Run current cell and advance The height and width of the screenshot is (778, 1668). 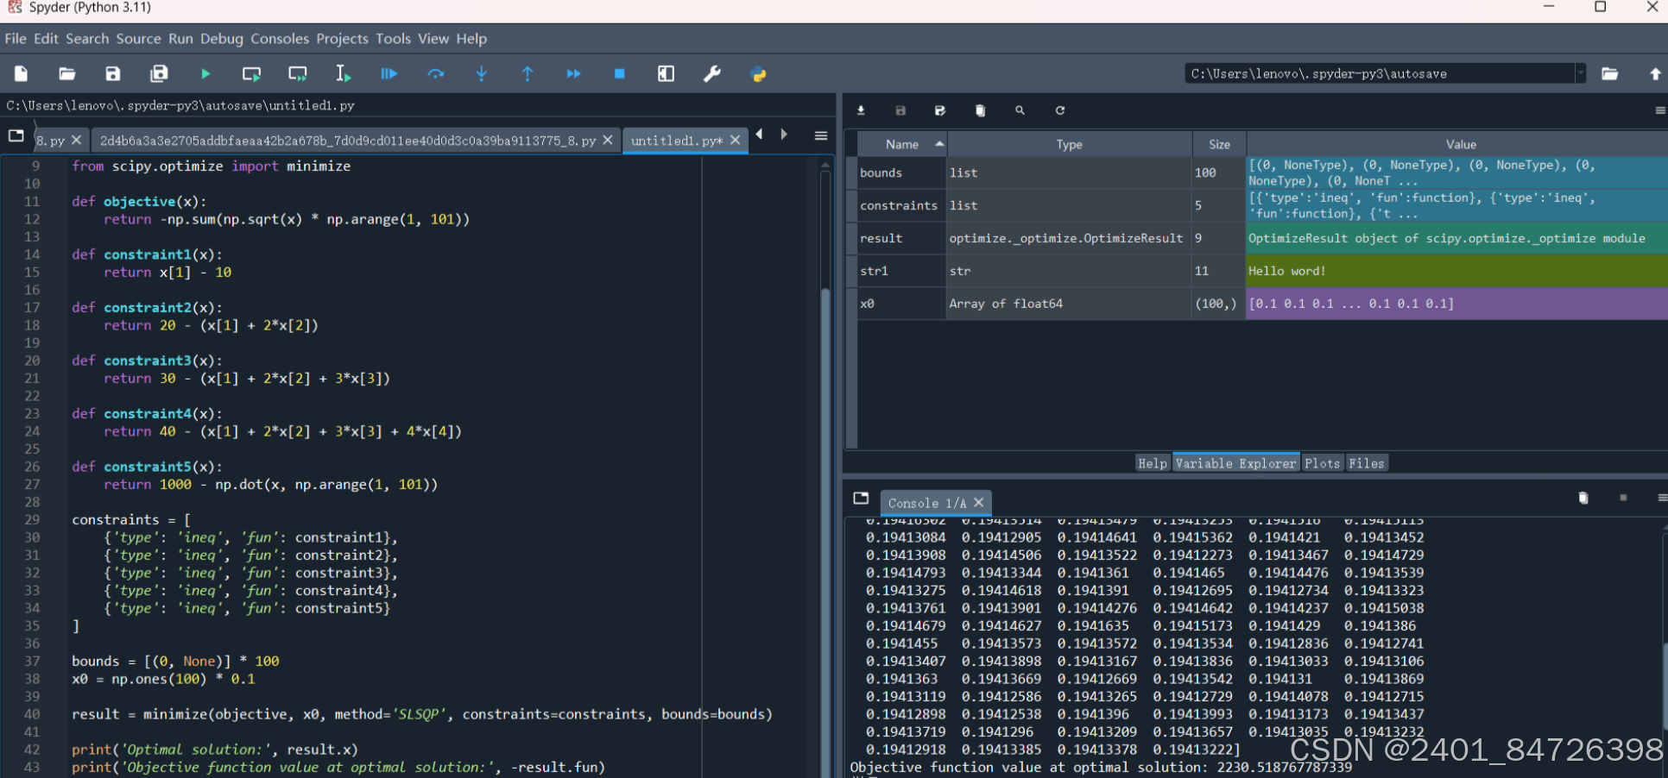click(298, 74)
